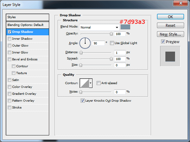Click the Opacity slider track

[96, 33]
